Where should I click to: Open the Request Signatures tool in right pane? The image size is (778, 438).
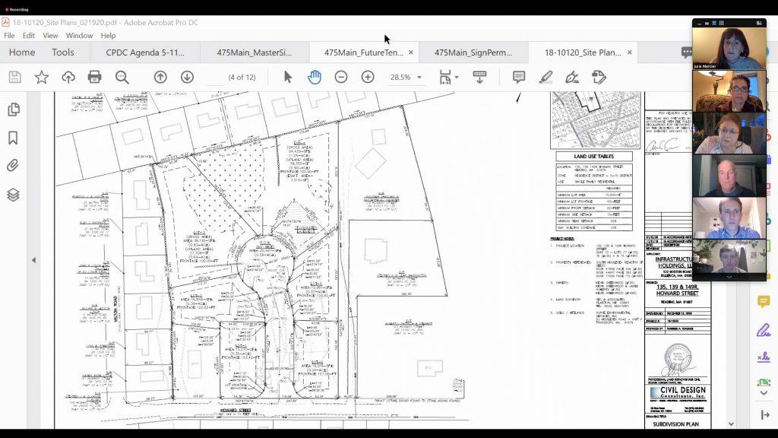764,357
